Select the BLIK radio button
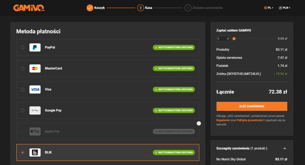 pos(23,153)
